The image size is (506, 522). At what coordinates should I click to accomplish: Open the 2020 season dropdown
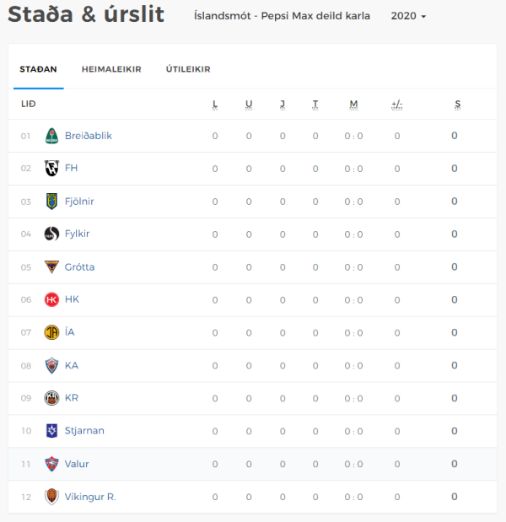tap(408, 16)
